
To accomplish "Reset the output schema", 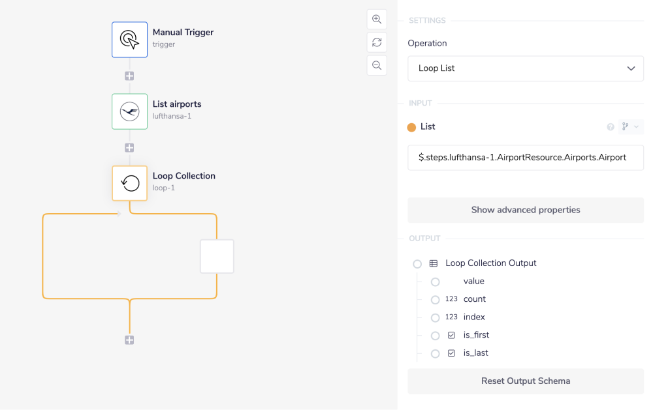I will 526,381.
